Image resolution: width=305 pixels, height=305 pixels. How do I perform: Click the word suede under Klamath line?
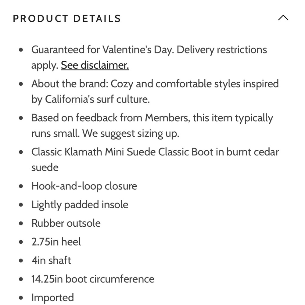click(45, 168)
